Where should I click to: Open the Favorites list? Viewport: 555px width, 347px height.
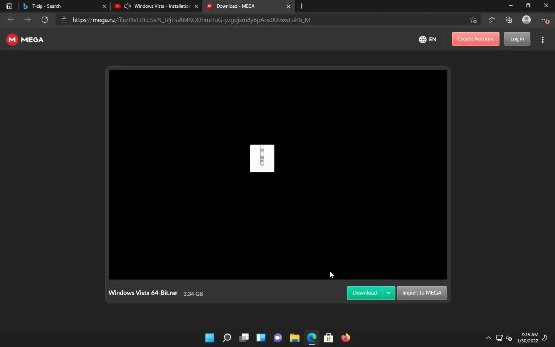click(492, 20)
